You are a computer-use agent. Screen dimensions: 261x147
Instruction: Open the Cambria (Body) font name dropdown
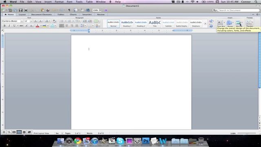click(22, 21)
